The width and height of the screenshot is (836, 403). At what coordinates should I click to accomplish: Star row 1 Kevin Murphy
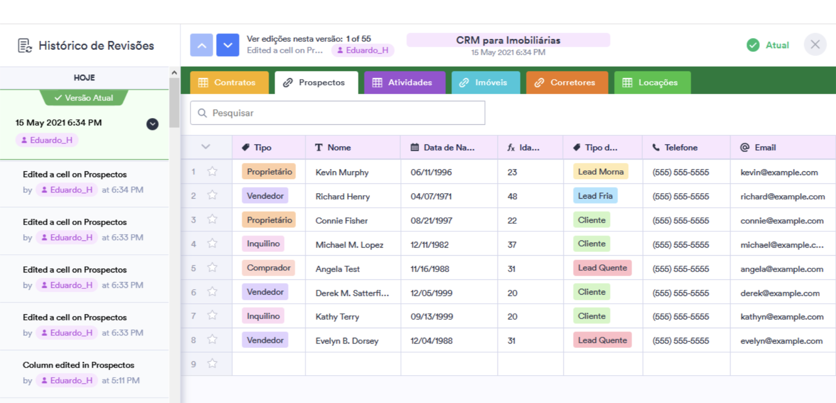pos(212,171)
